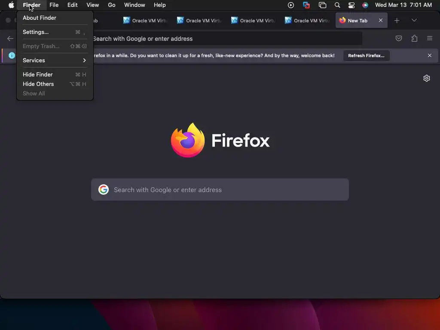Open Firefox hamburger application menu
The width and height of the screenshot is (440, 330).
(x=430, y=38)
